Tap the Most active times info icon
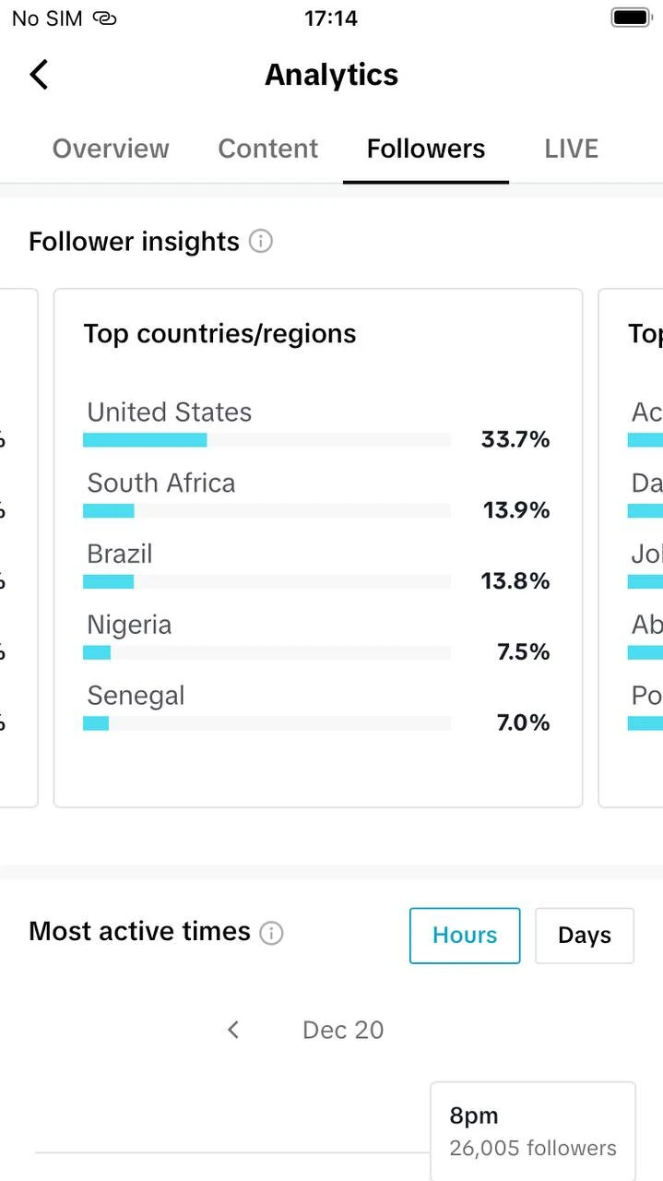Screen dimensions: 663x1181 tap(271, 933)
